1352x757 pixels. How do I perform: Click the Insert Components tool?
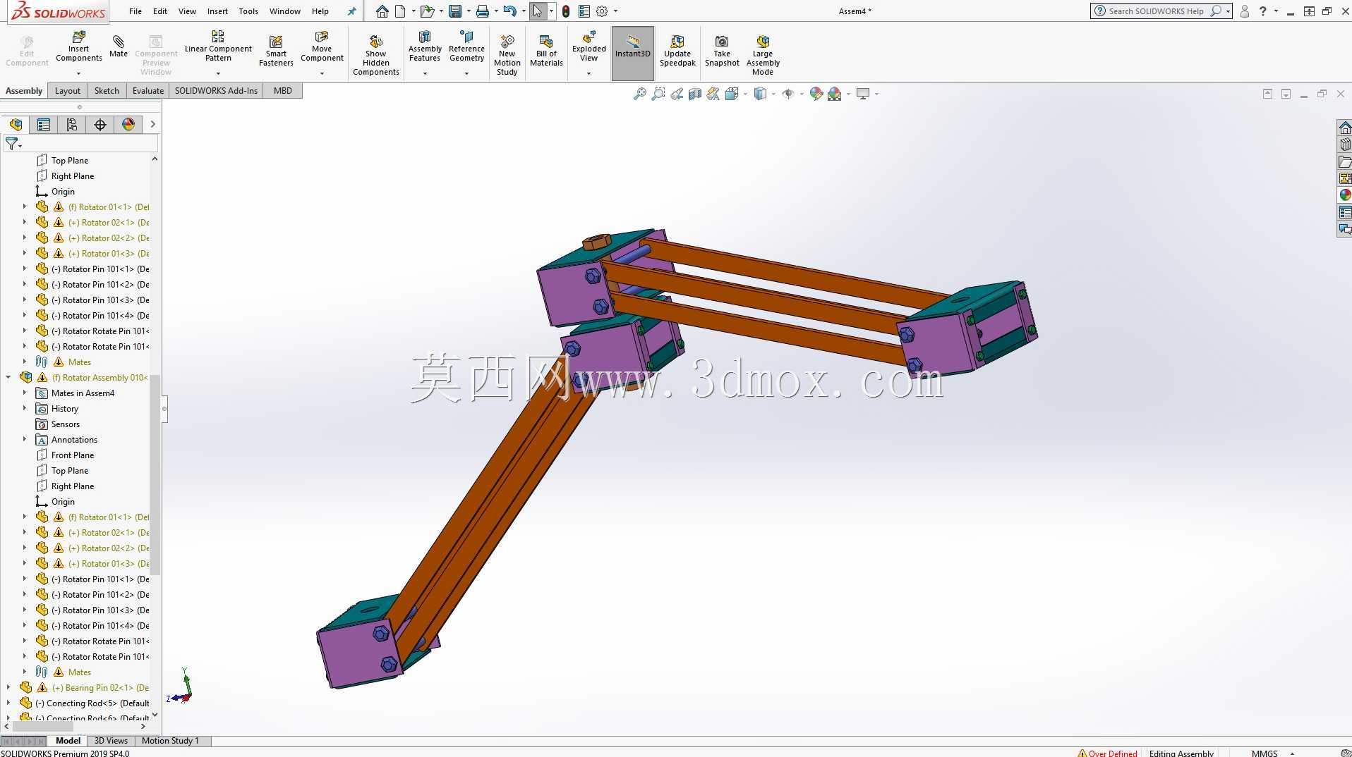click(79, 47)
